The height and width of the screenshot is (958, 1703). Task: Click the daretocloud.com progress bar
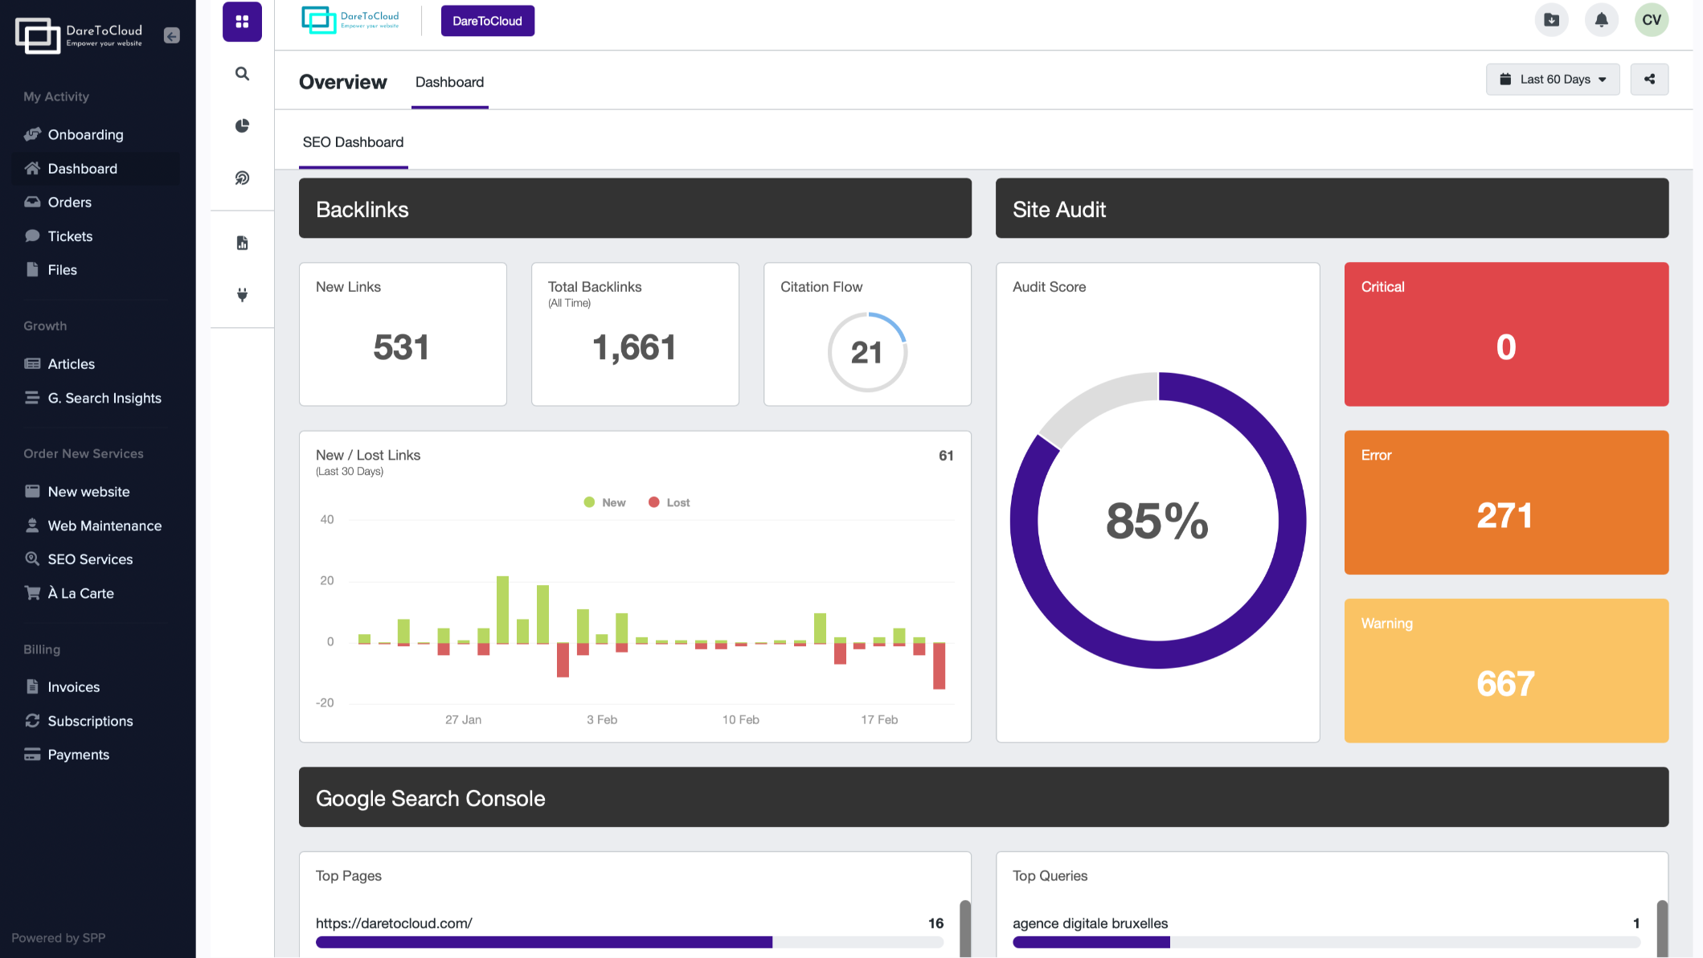(x=628, y=942)
